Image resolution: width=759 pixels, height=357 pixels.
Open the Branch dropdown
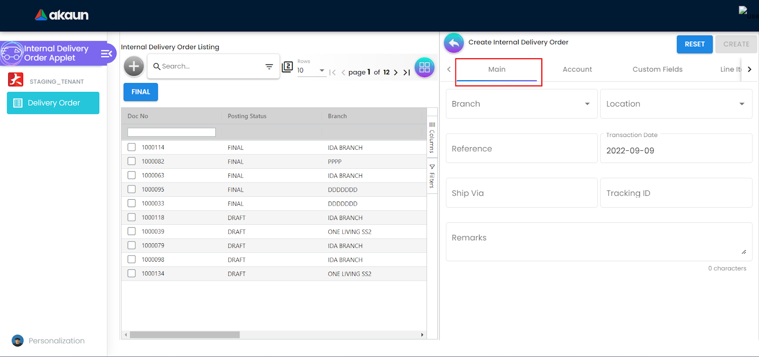521,104
